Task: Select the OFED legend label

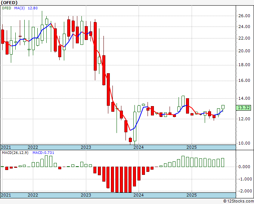Action: pos(6,8)
